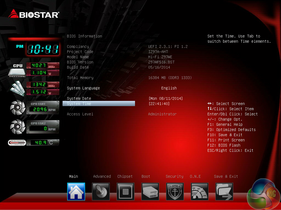The height and width of the screenshot is (210, 281).
Task: Open the O.N.E speedometer icon
Action: [x=199, y=191]
